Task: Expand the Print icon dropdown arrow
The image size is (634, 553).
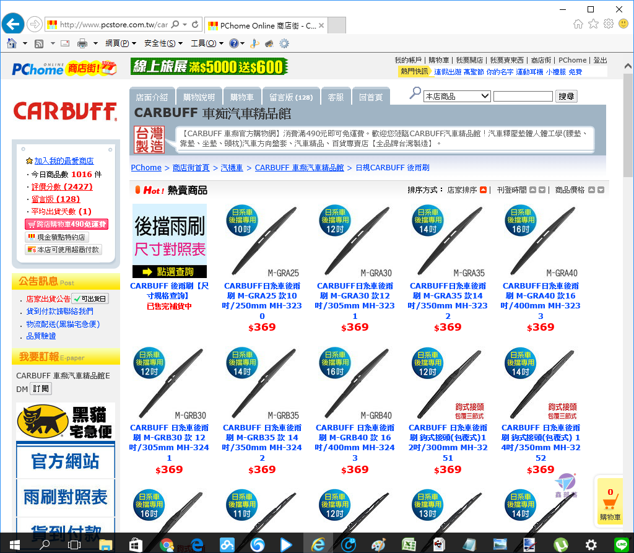Action: click(95, 43)
